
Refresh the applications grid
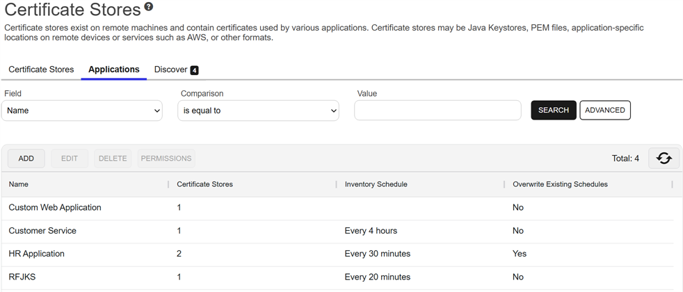[664, 159]
